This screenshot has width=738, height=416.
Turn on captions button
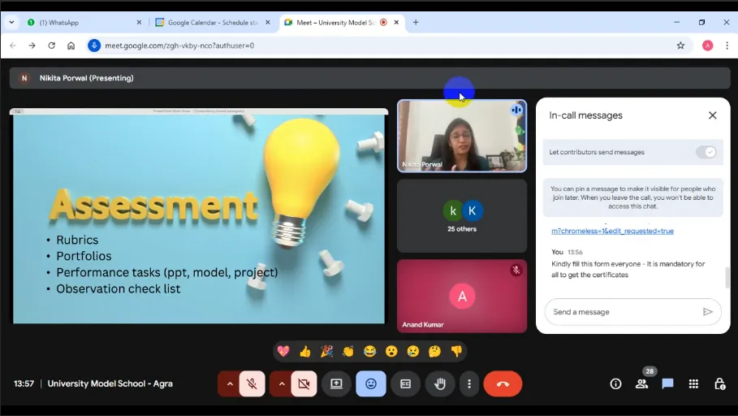405,384
